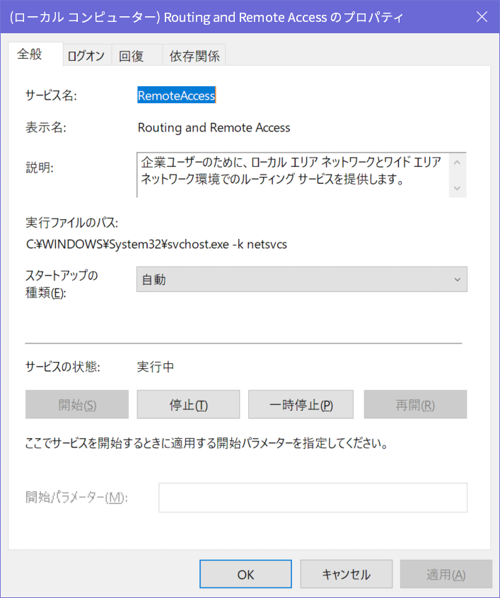Image resolution: width=500 pixels, height=598 pixels.
Task: Click the greyed-out 再開(R) button
Action: point(415,405)
